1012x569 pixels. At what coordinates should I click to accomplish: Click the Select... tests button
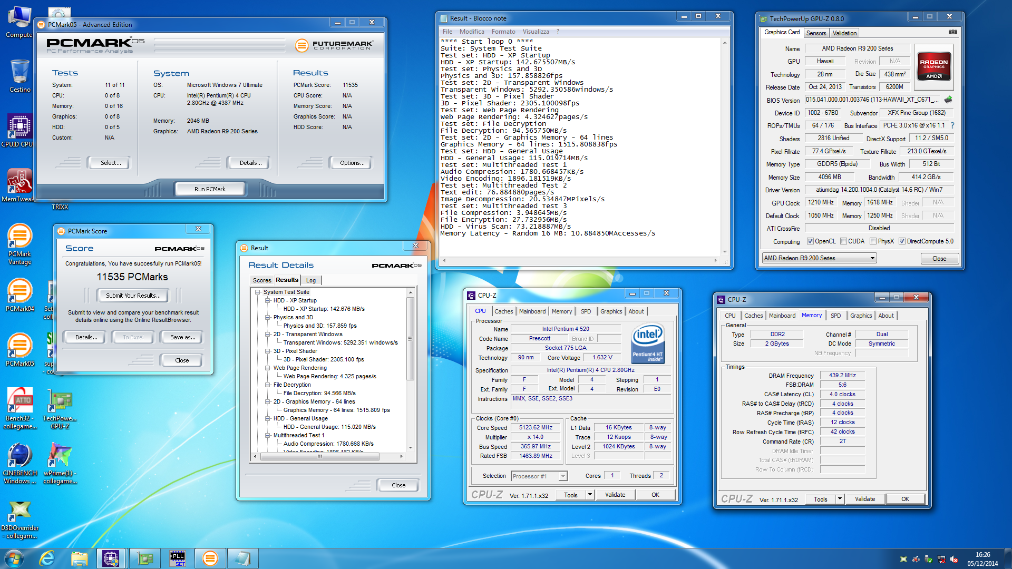point(111,163)
